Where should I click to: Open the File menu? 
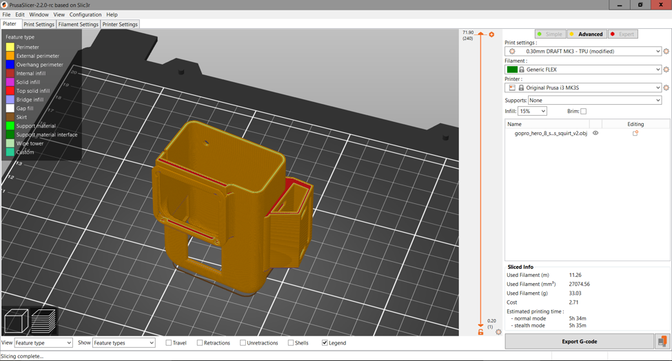6,14
